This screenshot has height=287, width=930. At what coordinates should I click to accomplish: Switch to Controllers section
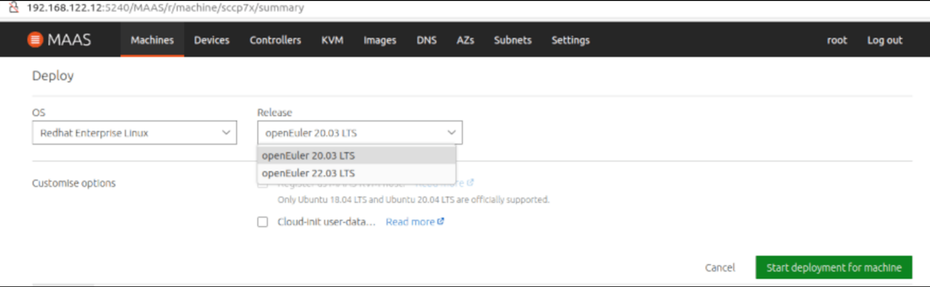pos(275,40)
